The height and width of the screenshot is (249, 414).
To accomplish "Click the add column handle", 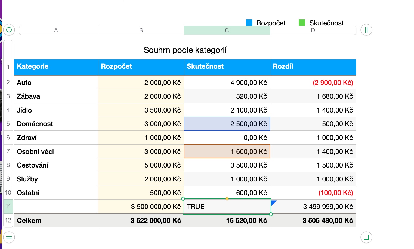I will point(366,30).
